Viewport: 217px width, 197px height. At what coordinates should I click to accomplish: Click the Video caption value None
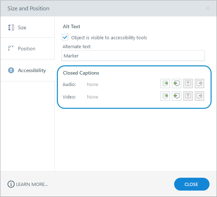93,97
